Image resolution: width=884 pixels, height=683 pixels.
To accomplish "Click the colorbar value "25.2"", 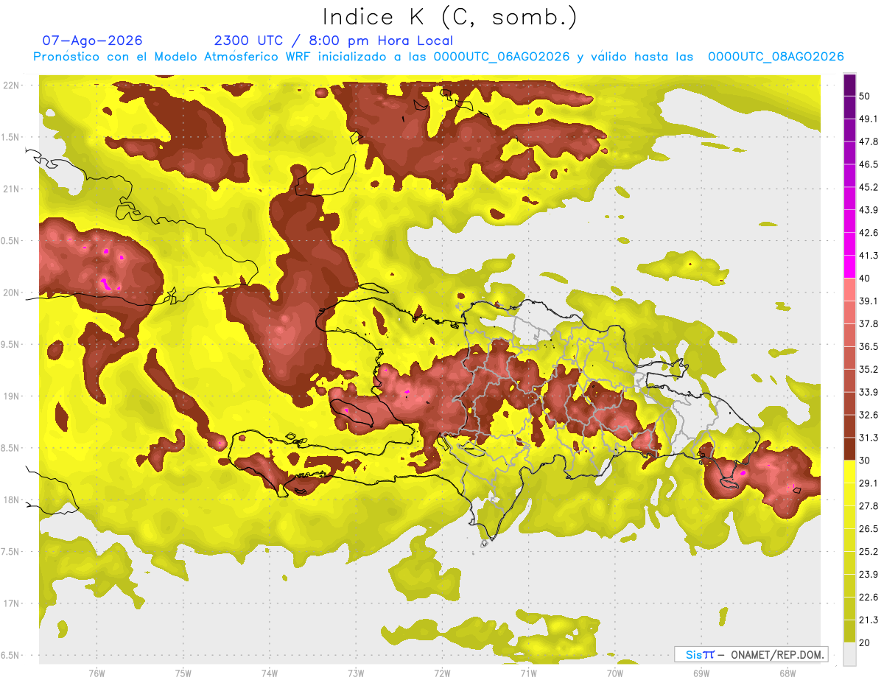I will [869, 551].
